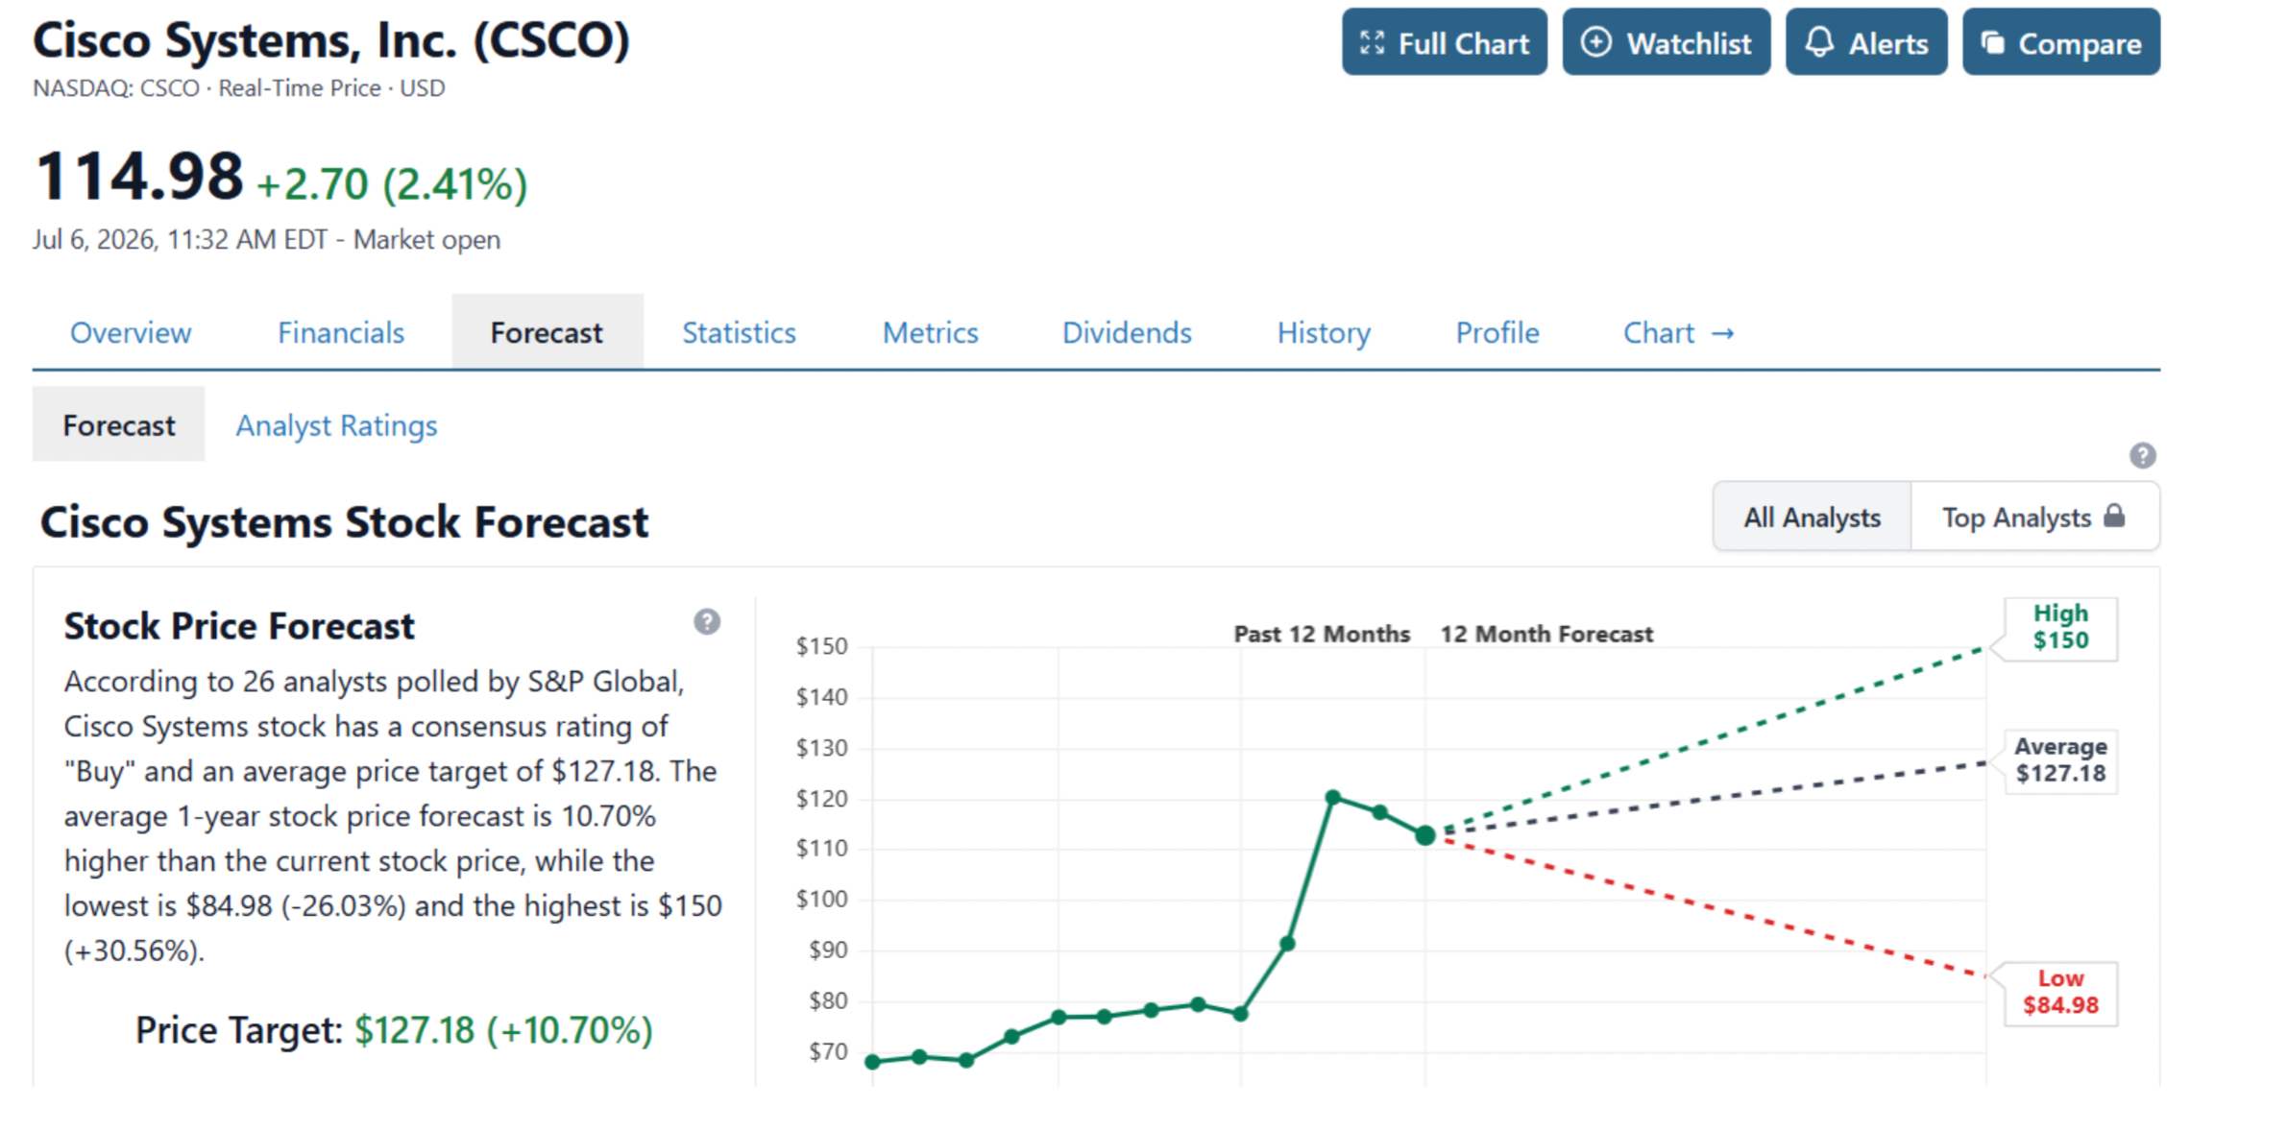Select the History tab
The image size is (2288, 1131).
[x=1324, y=332]
